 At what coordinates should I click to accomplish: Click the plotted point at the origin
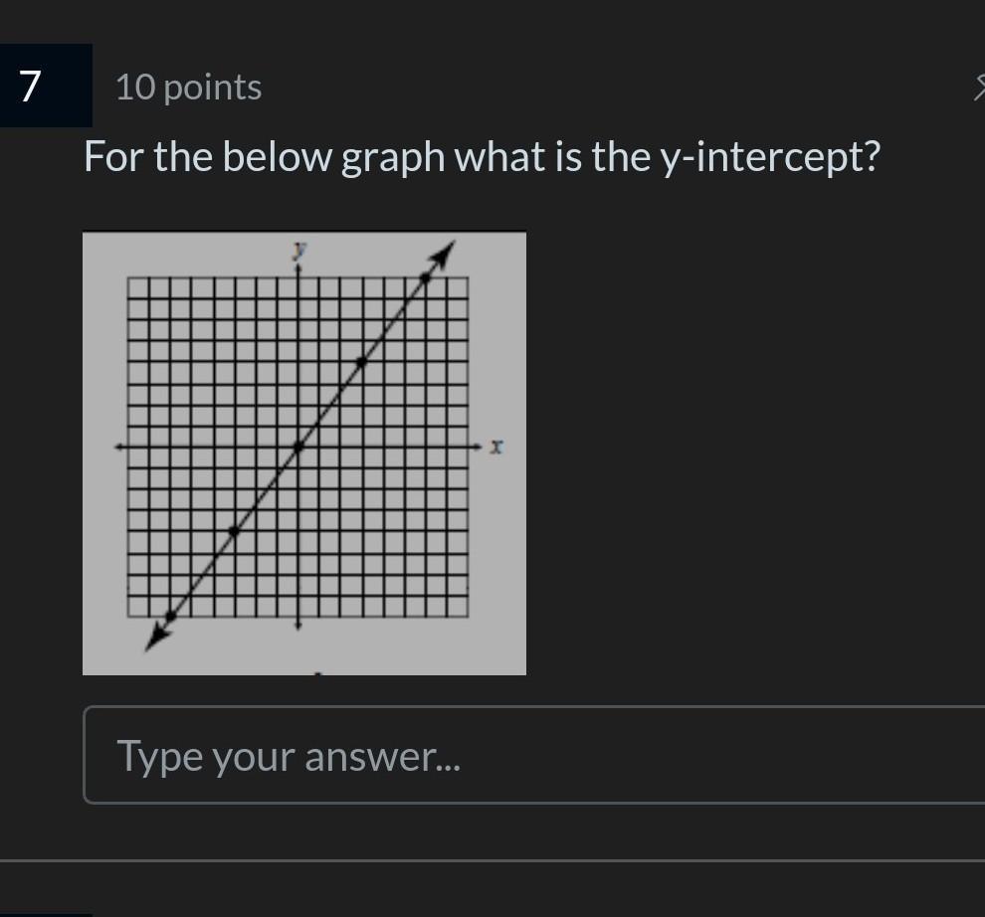coord(298,447)
